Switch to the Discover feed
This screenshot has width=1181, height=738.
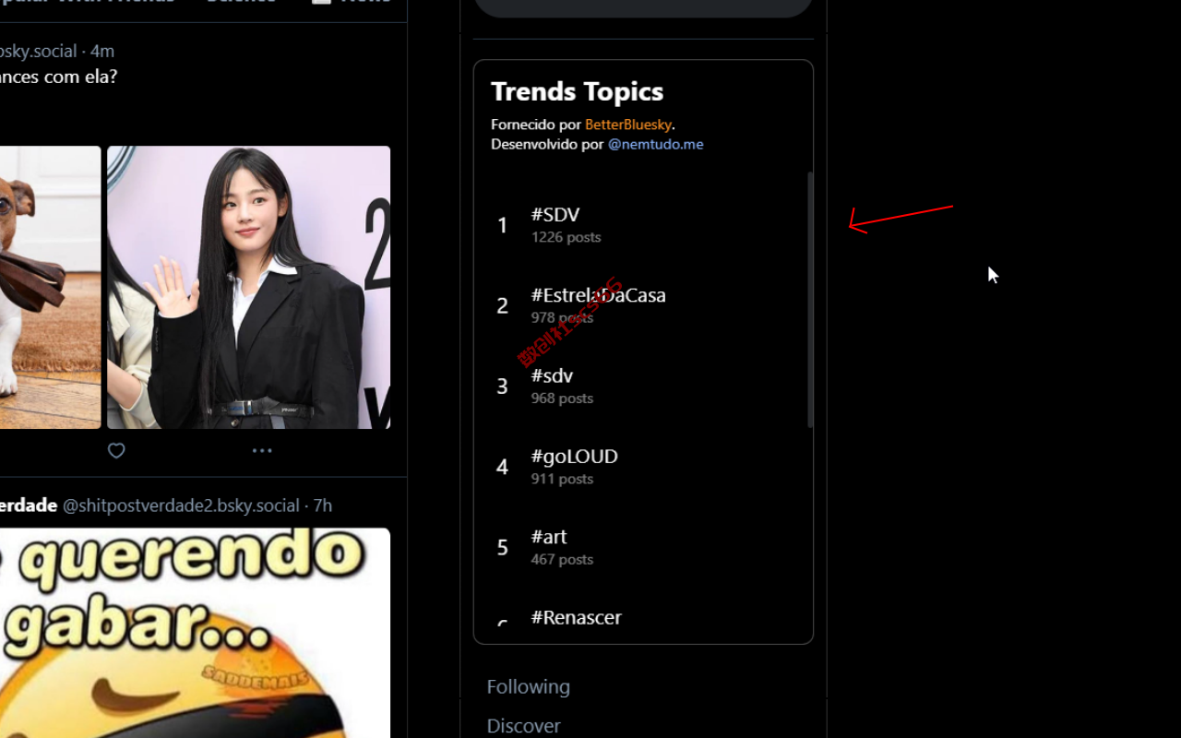pyautogui.click(x=524, y=726)
